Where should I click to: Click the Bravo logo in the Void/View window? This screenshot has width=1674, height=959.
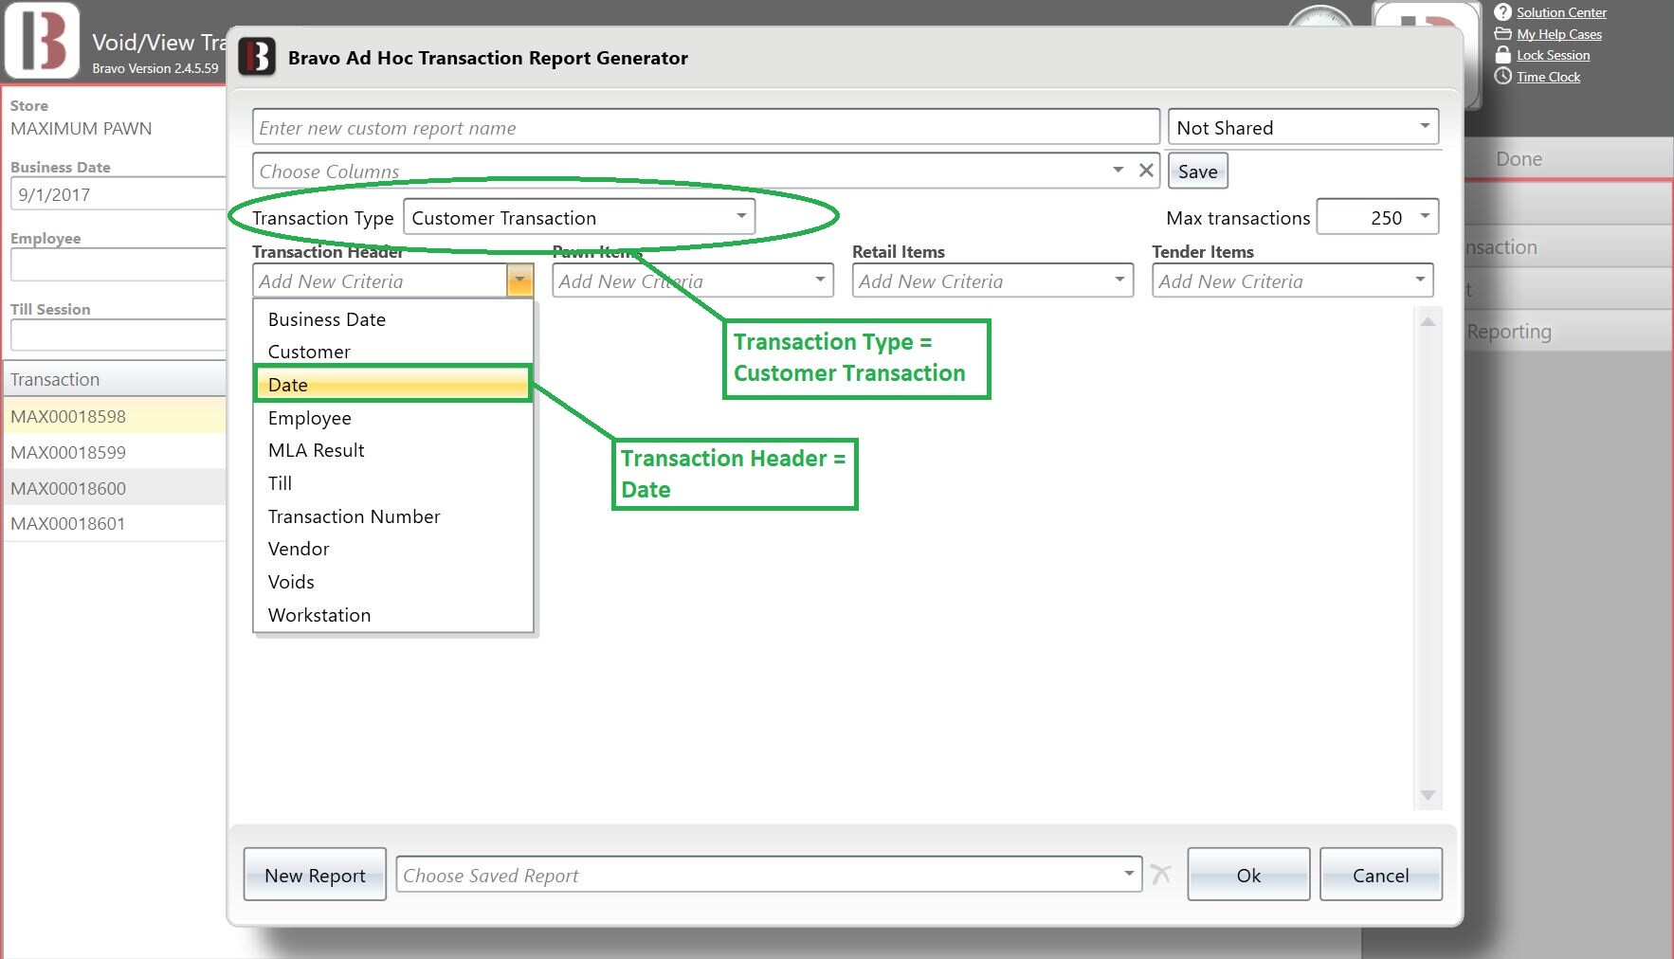tap(42, 40)
